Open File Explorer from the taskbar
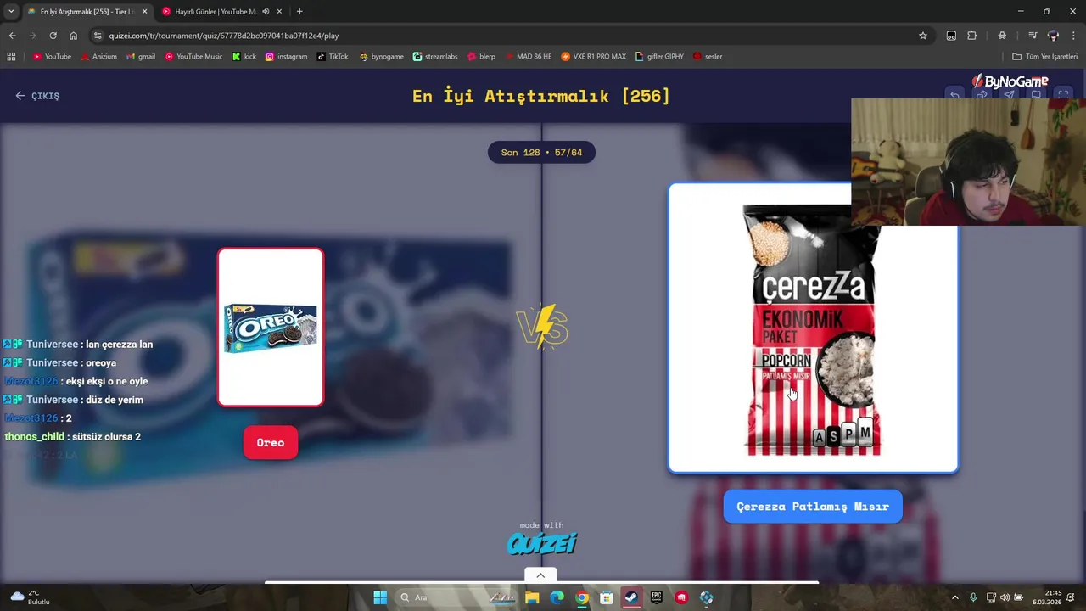 pos(532,597)
